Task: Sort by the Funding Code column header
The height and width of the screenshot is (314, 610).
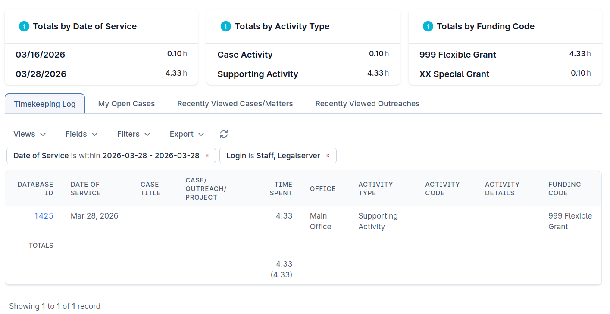Action: pos(564,189)
